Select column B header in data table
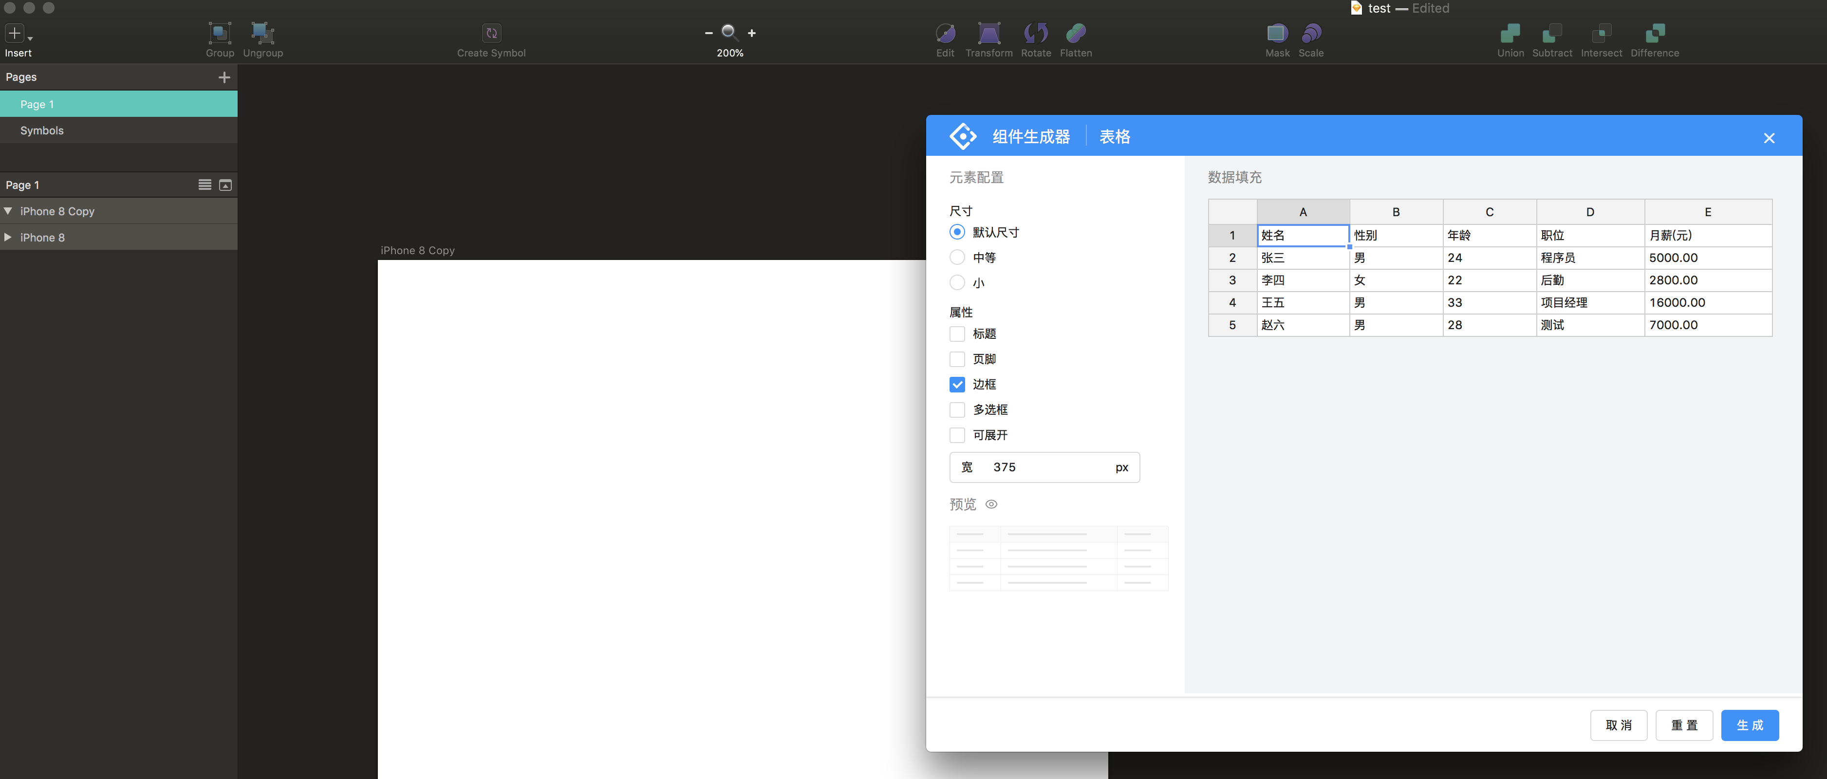 point(1395,212)
